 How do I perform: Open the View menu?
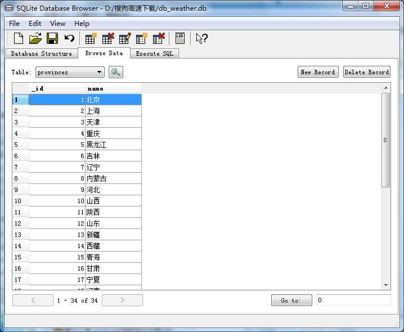pos(58,24)
